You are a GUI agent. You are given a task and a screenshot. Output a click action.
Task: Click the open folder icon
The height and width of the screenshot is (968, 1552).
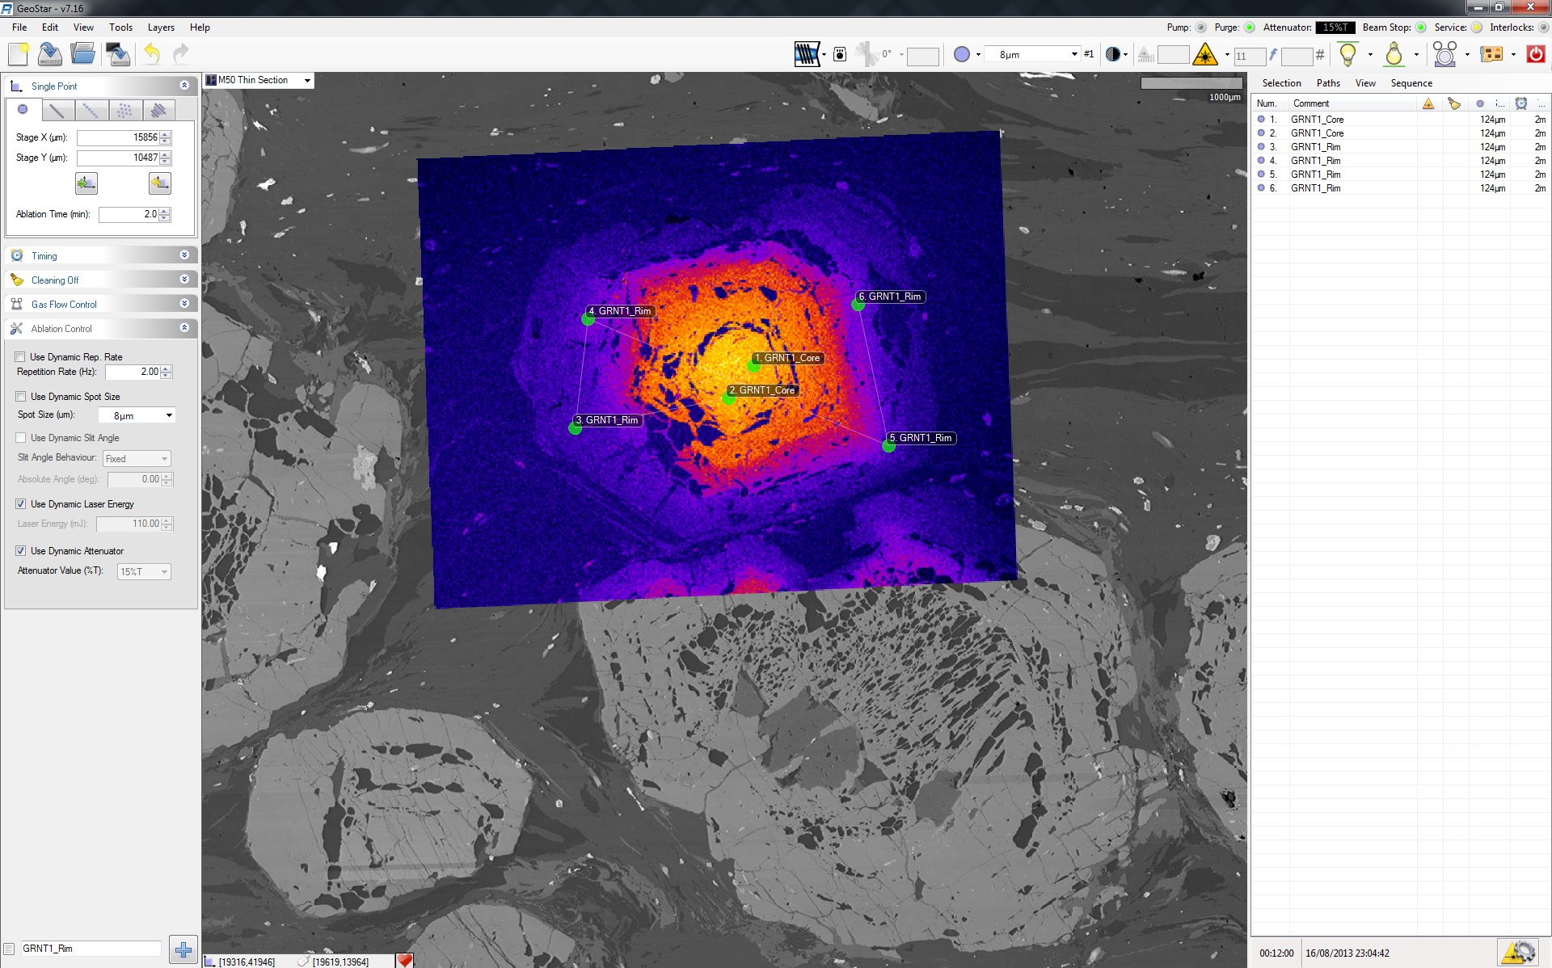coord(82,54)
